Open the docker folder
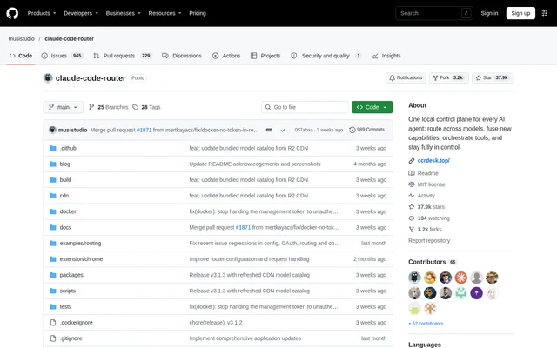This screenshot has height=348, width=557. (68, 211)
